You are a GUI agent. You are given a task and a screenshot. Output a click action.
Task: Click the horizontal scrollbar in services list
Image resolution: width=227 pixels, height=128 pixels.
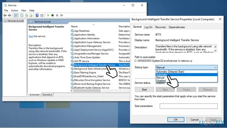(x=87, y=91)
